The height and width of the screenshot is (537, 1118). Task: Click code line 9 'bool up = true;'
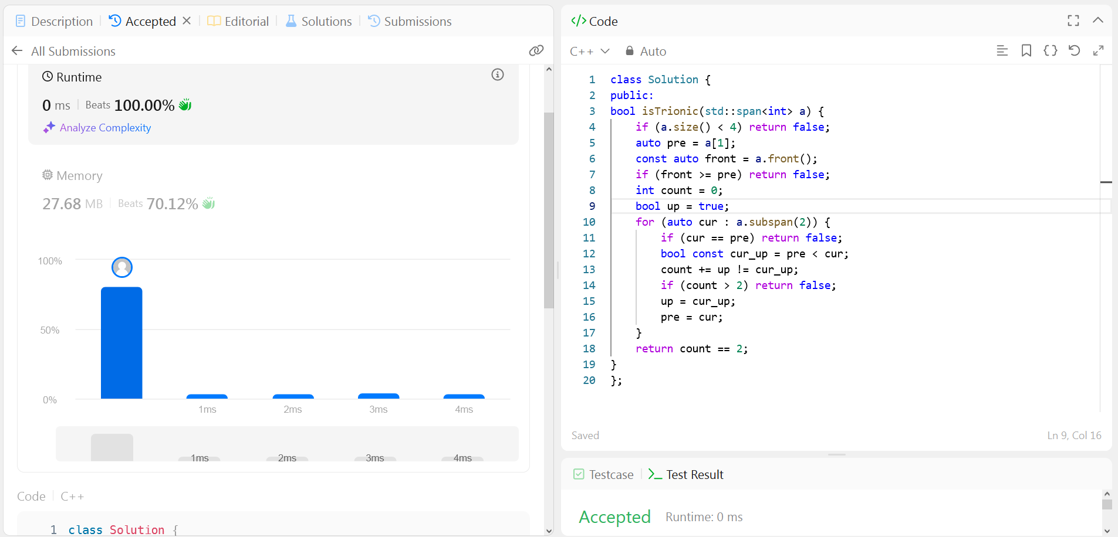coord(682,206)
